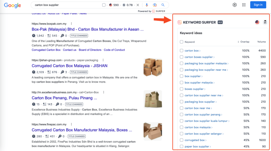Open JISHAN result boxes thumbnail

click(x=153, y=67)
